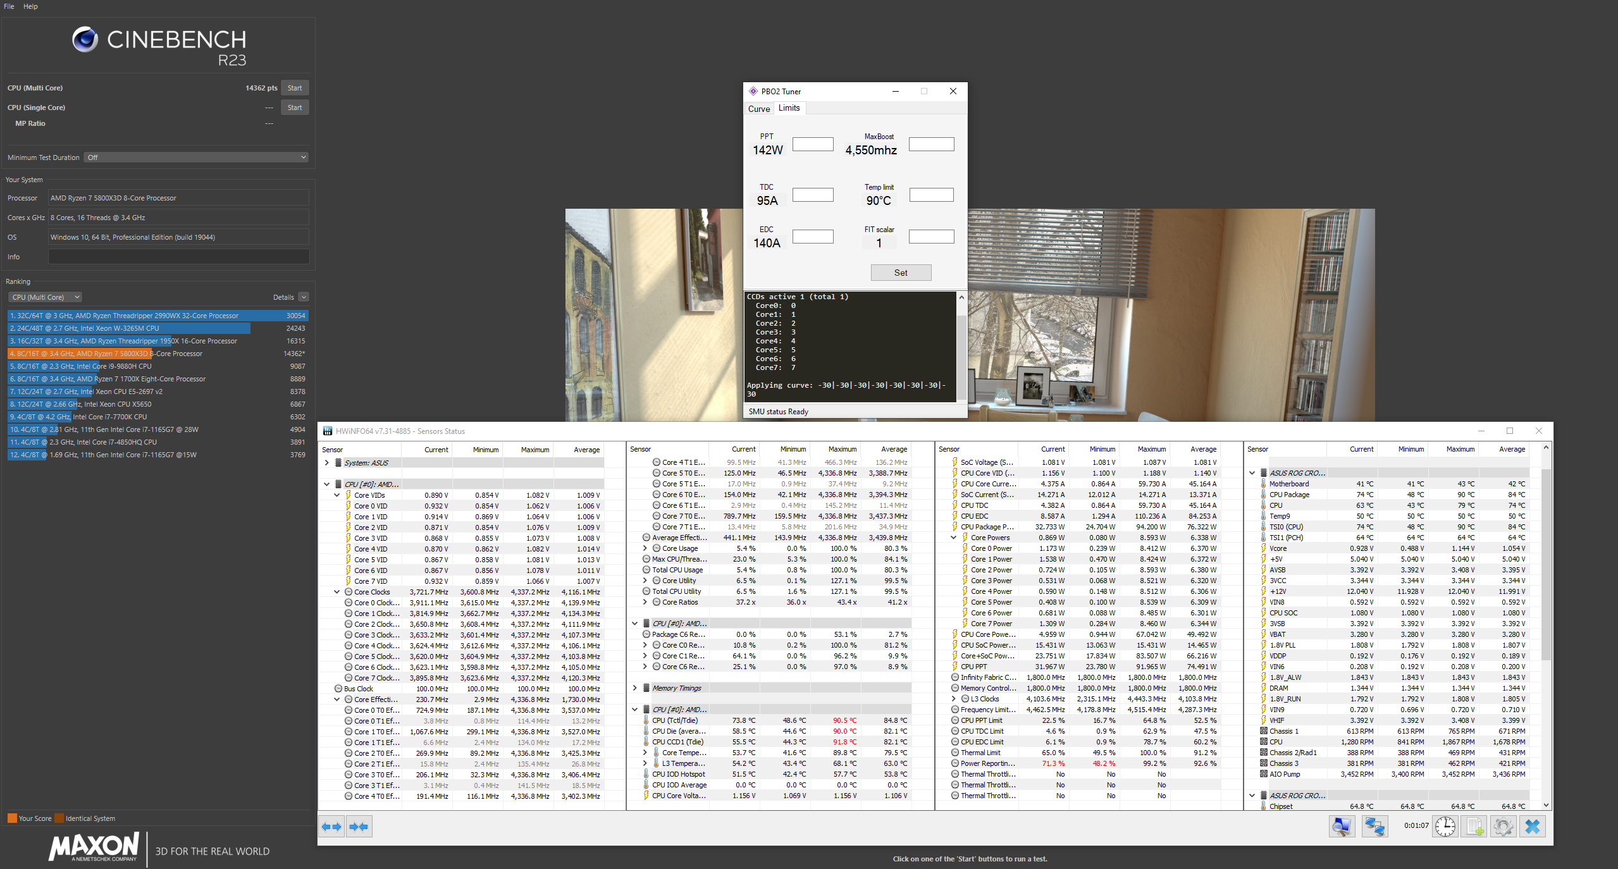This screenshot has height=869, width=1618.
Task: Click the lightning icon beside Vcore
Action: point(1264,548)
